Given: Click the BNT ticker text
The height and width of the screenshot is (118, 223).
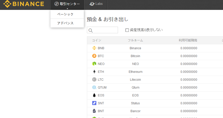Looking at the screenshot, I should (101, 111).
